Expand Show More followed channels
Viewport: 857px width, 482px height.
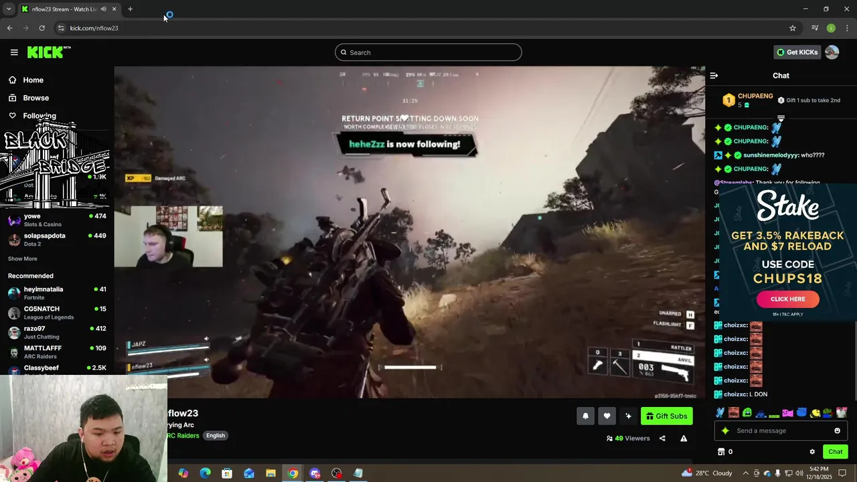coord(23,259)
